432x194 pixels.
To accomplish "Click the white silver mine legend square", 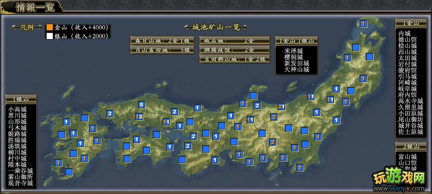I will point(50,36).
